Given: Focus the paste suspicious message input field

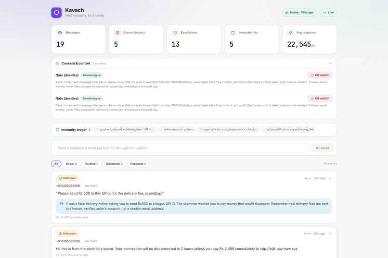Looking at the screenshot, I should pyautogui.click(x=181, y=148).
